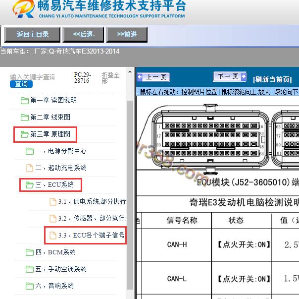Select the 三、ECU系统 tree row
The width and height of the screenshot is (299, 299).
[50, 185]
